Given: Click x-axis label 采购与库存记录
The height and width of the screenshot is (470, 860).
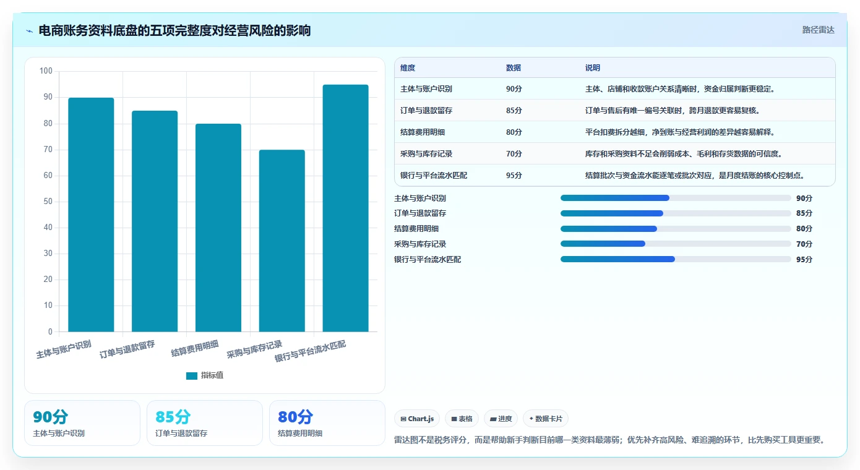Looking at the screenshot, I should tap(254, 349).
